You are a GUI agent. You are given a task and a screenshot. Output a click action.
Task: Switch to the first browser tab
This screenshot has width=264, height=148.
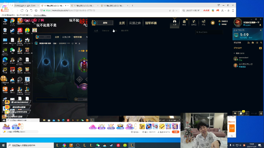(x=25, y=6)
